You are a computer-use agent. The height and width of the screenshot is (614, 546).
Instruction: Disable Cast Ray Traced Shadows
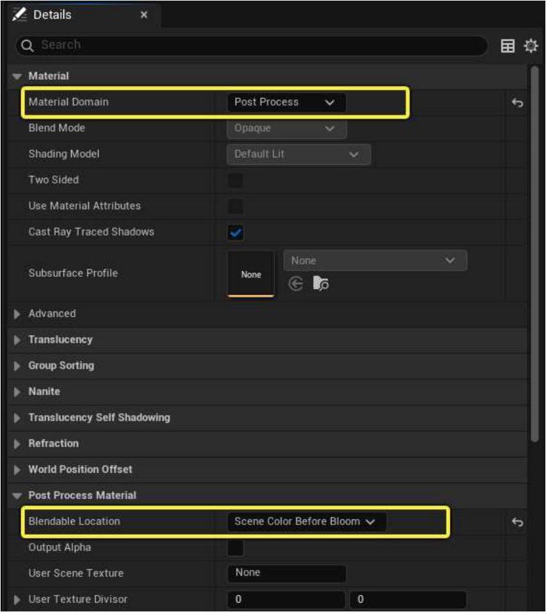pyautogui.click(x=236, y=233)
